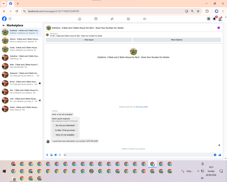Click the Hello, is this still available? message
Viewport: 227px width, 182px height.
pos(62,114)
